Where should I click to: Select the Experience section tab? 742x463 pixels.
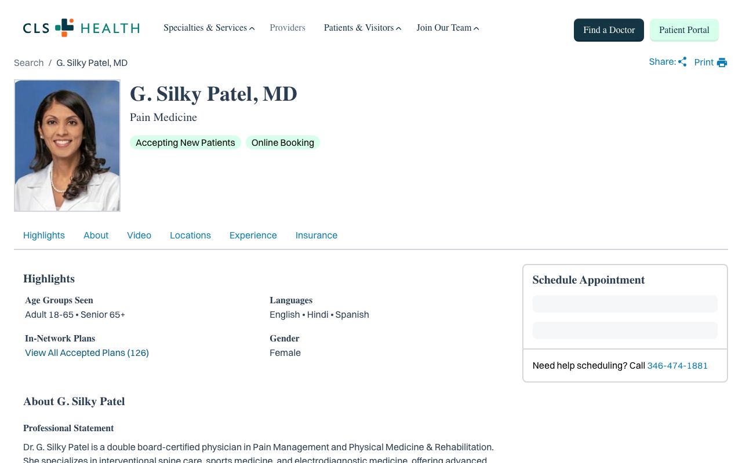(x=253, y=235)
